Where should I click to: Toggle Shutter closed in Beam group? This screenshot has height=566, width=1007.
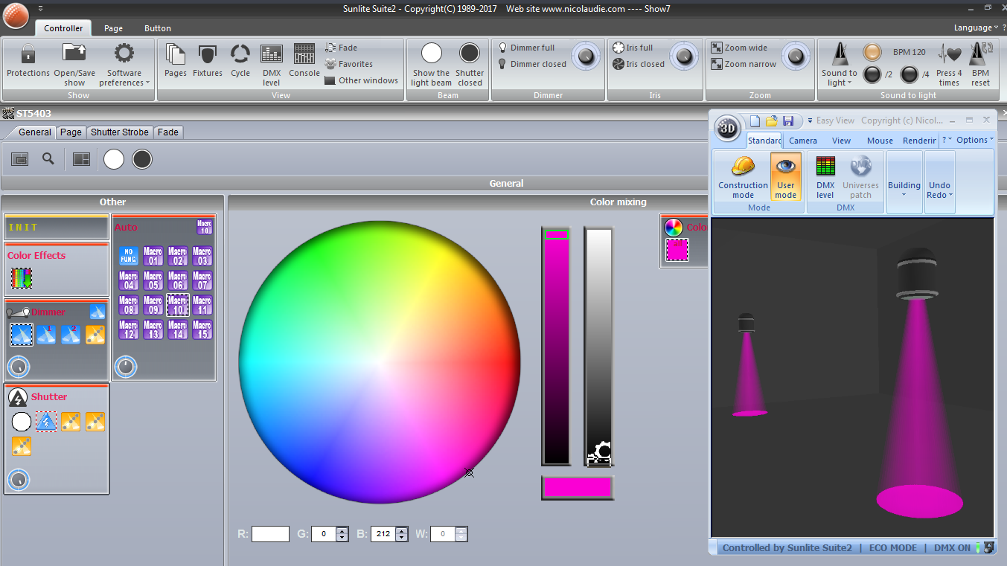coord(469,54)
